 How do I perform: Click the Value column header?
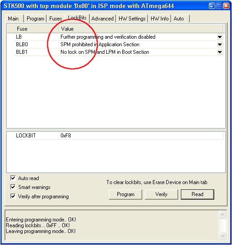coord(140,29)
